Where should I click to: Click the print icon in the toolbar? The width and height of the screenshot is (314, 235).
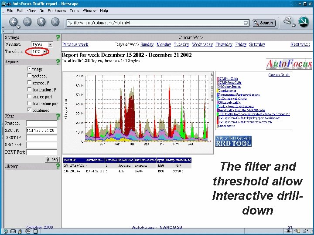coord(287,21)
